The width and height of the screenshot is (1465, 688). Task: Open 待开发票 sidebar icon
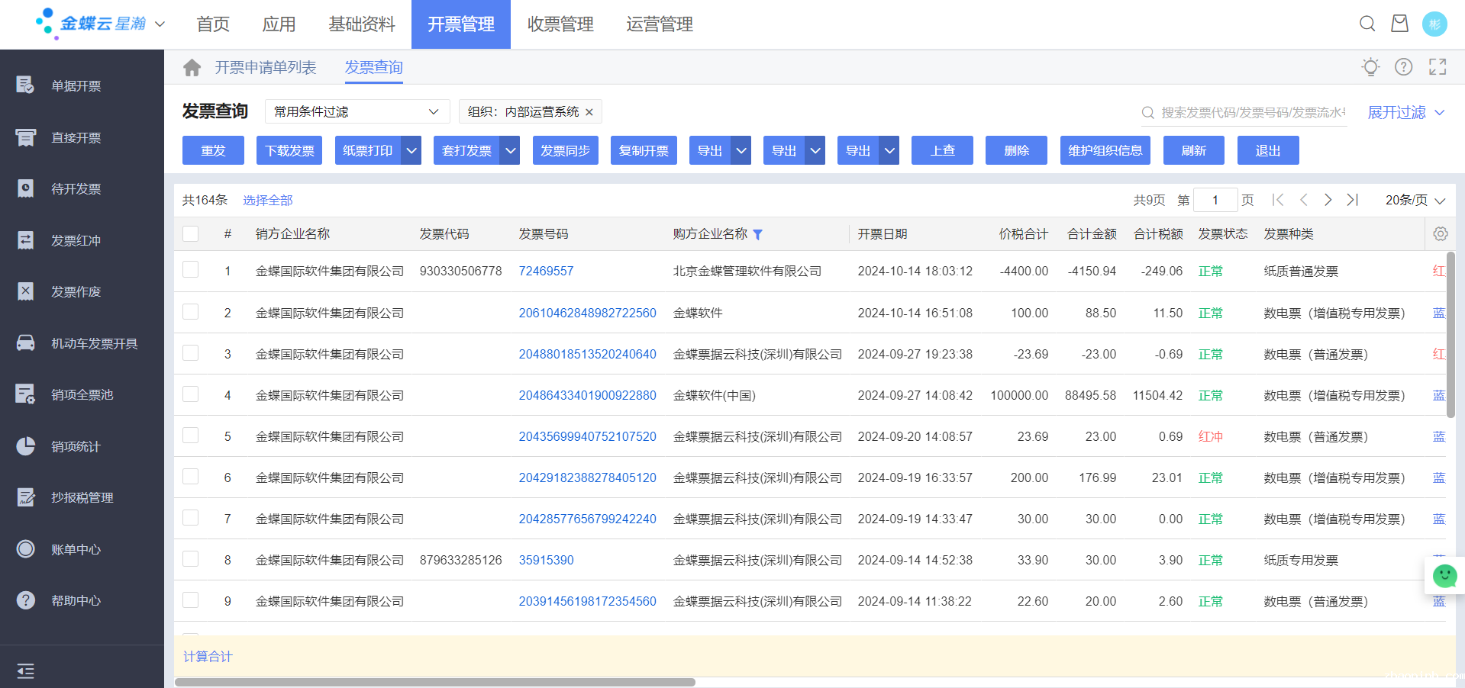(25, 188)
